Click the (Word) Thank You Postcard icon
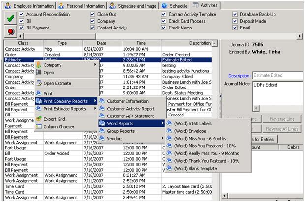This screenshot has width=305, height=202. pyautogui.click(x=169, y=161)
